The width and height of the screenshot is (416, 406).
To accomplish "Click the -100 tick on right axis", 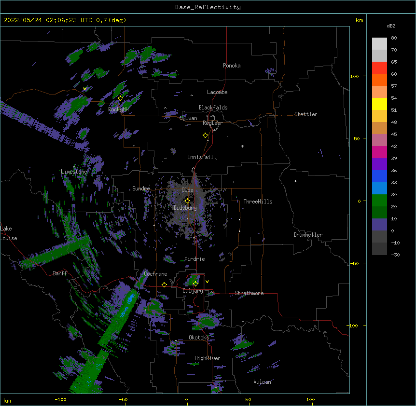I will point(353,325).
